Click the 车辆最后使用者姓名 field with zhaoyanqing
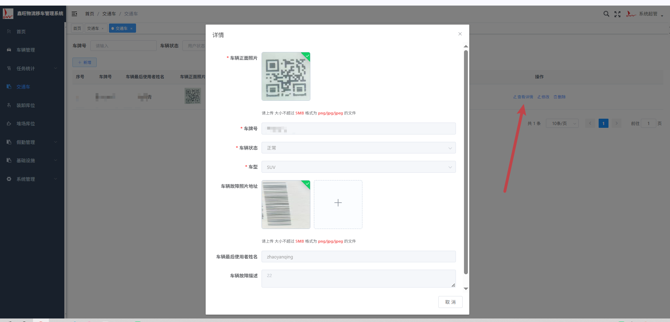 [359, 257]
